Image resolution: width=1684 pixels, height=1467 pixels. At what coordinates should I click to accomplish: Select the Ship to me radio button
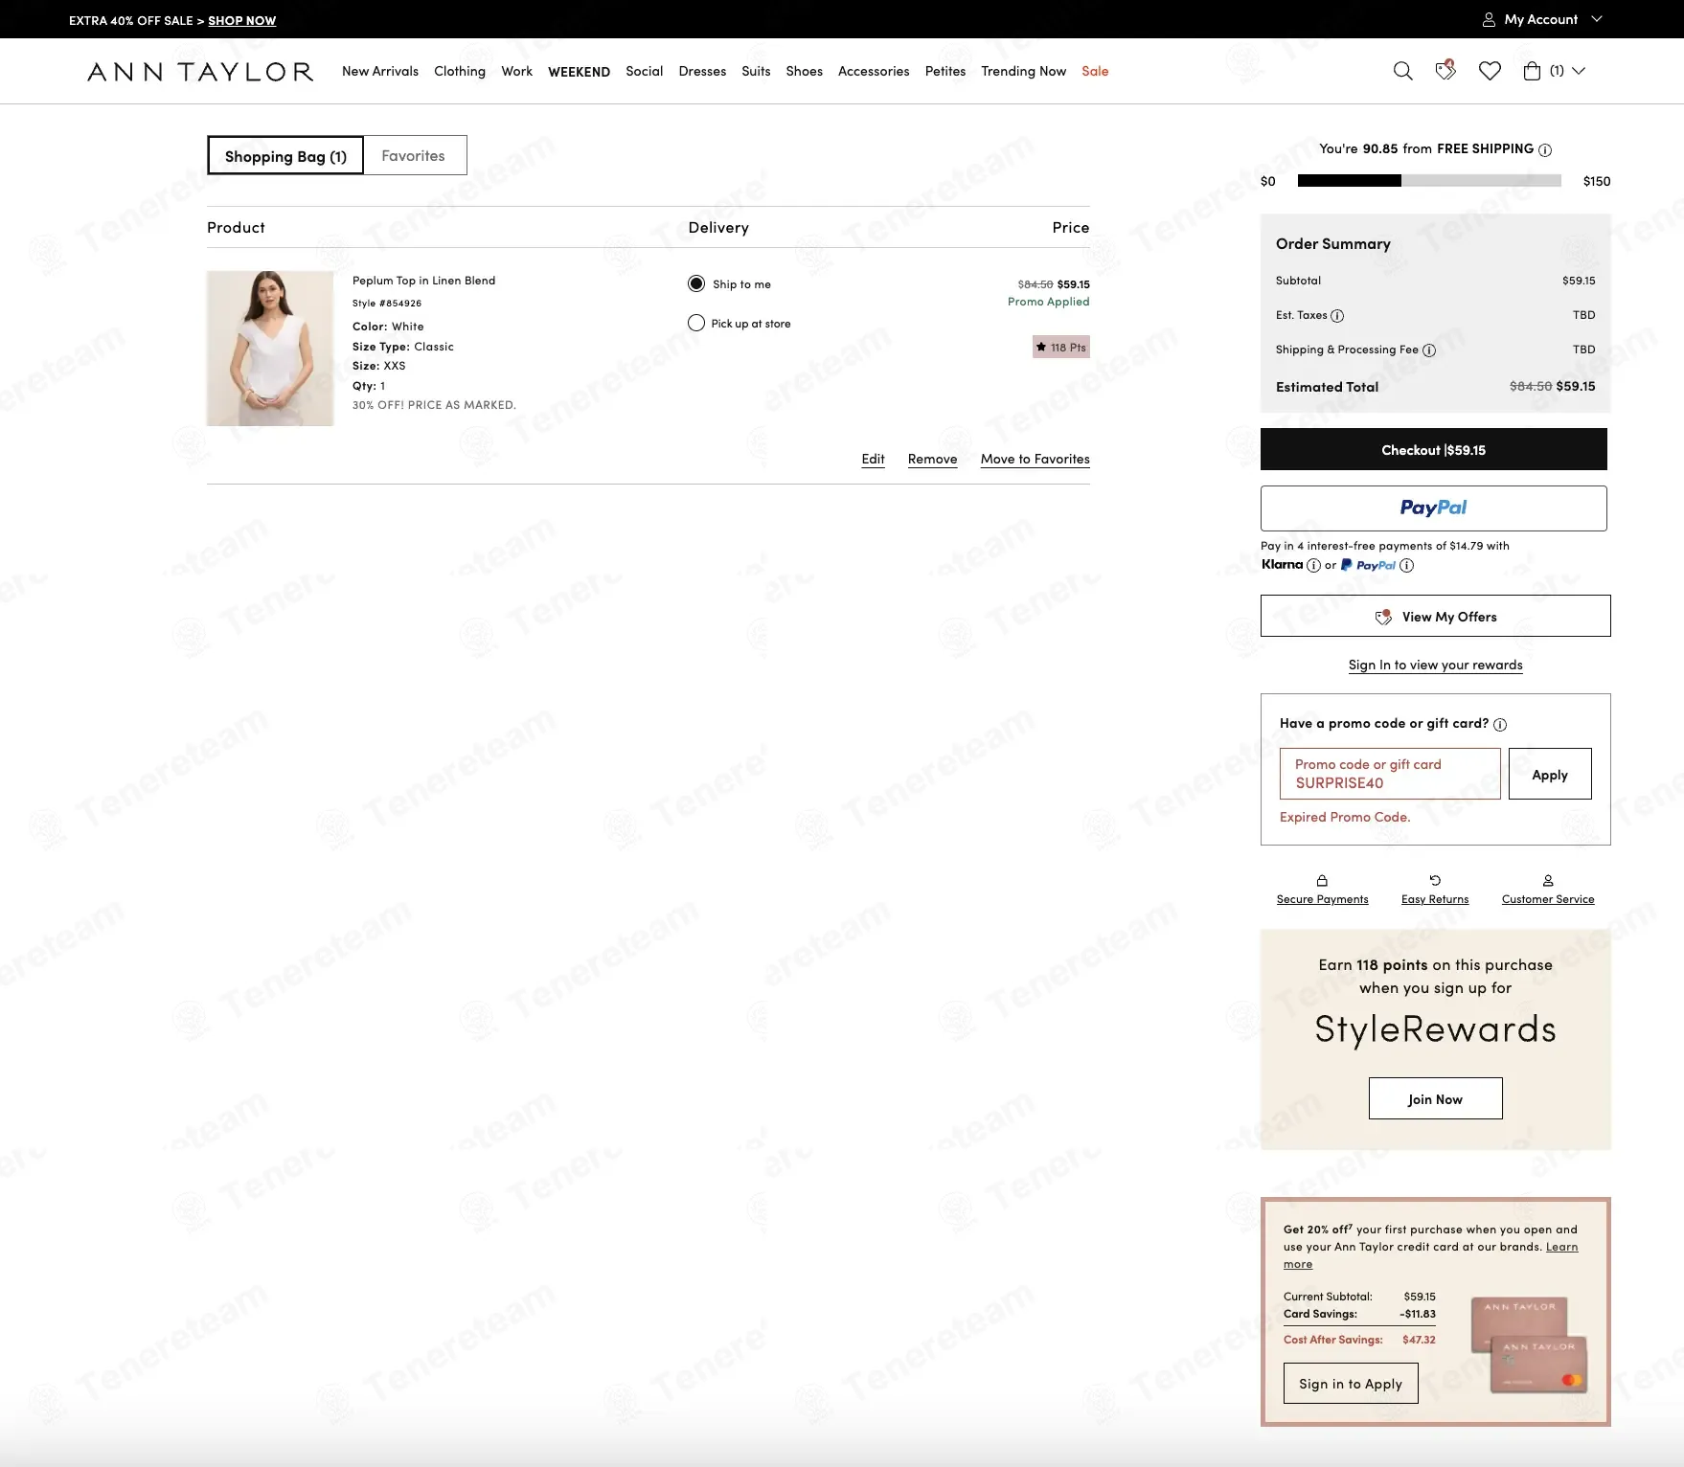point(696,283)
